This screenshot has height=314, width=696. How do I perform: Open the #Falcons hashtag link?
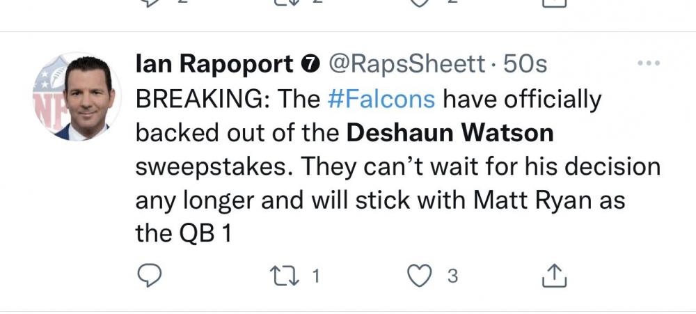click(x=381, y=100)
